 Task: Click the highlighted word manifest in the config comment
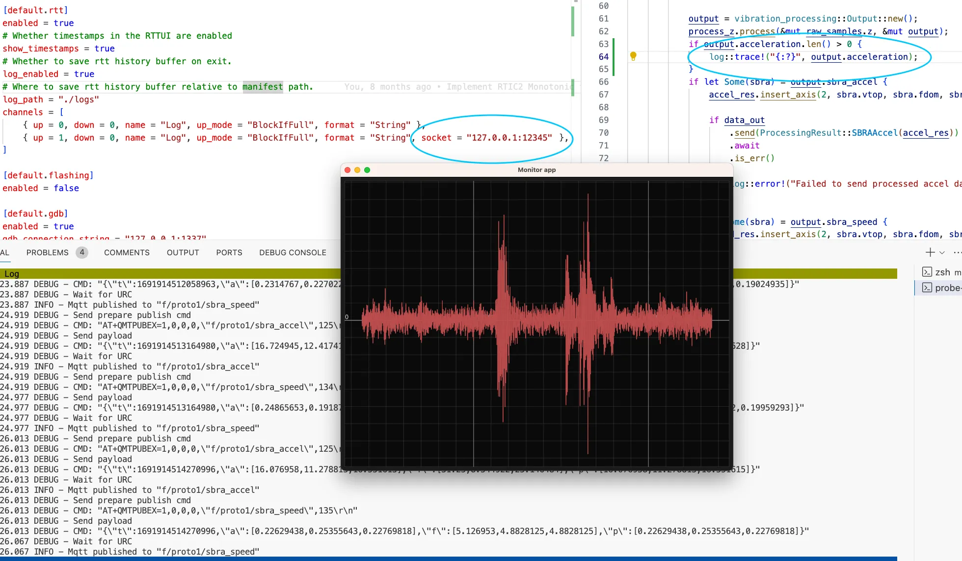click(x=263, y=87)
